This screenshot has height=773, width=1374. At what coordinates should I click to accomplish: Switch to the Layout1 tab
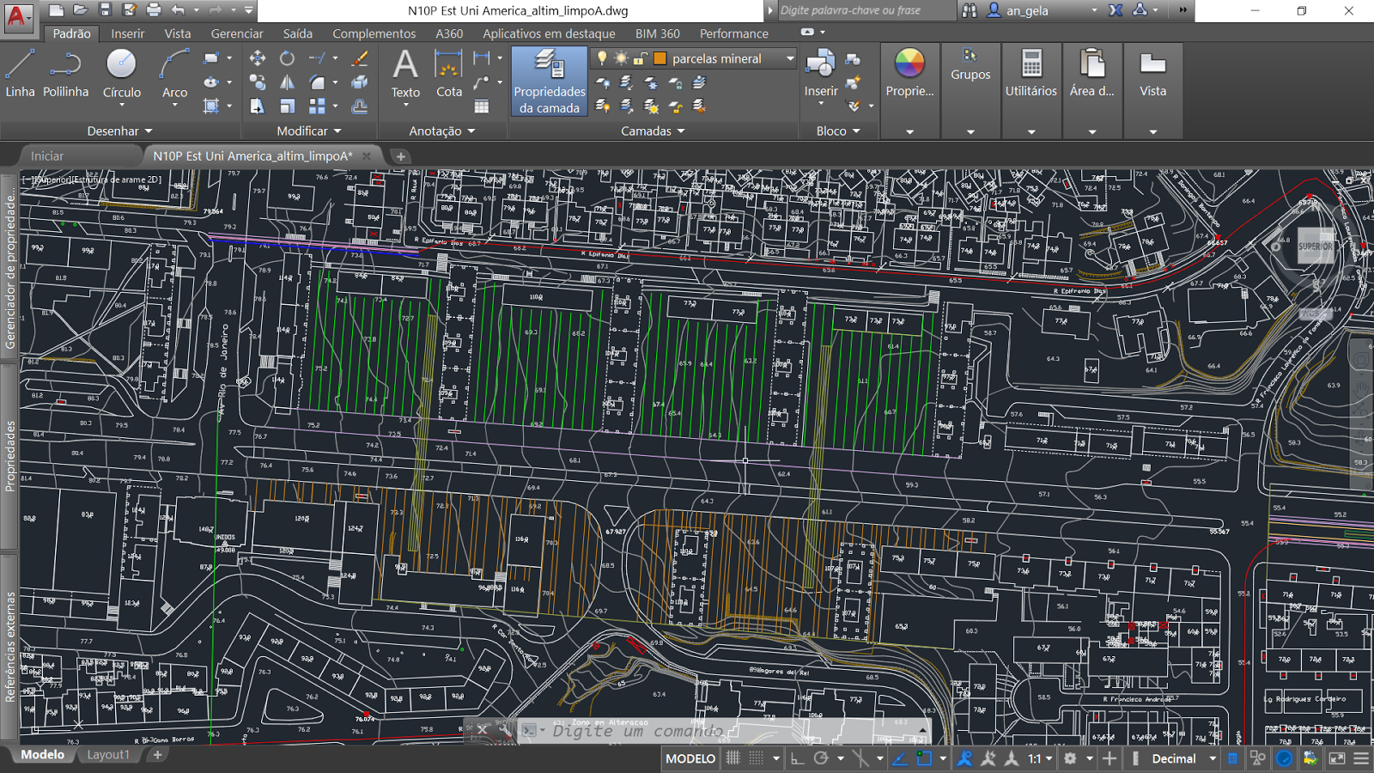point(109,754)
